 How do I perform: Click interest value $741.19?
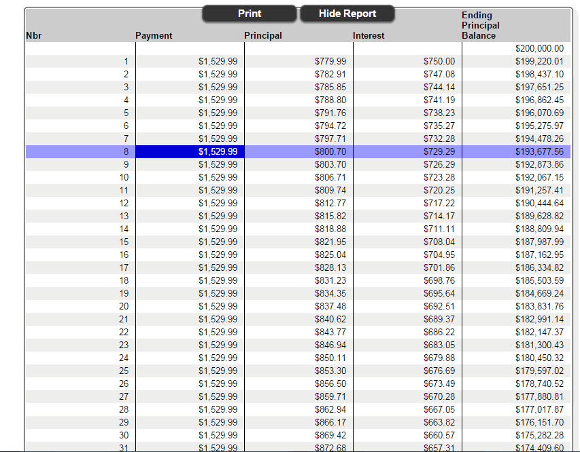(439, 100)
